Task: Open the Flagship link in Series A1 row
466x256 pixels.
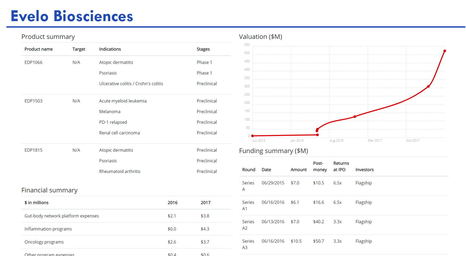Action: pos(363,202)
